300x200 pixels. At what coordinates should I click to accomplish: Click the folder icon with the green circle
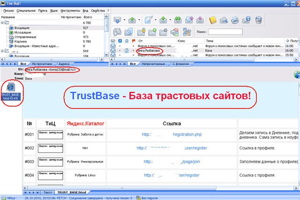[152, 32]
